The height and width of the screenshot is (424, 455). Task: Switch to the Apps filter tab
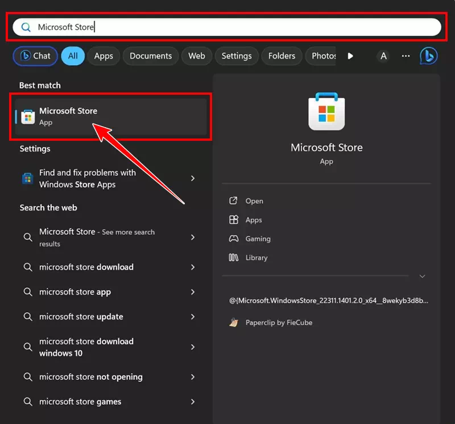(x=104, y=56)
